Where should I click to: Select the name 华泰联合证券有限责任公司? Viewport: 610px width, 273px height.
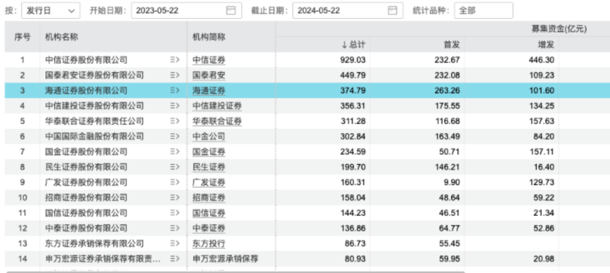tap(94, 121)
